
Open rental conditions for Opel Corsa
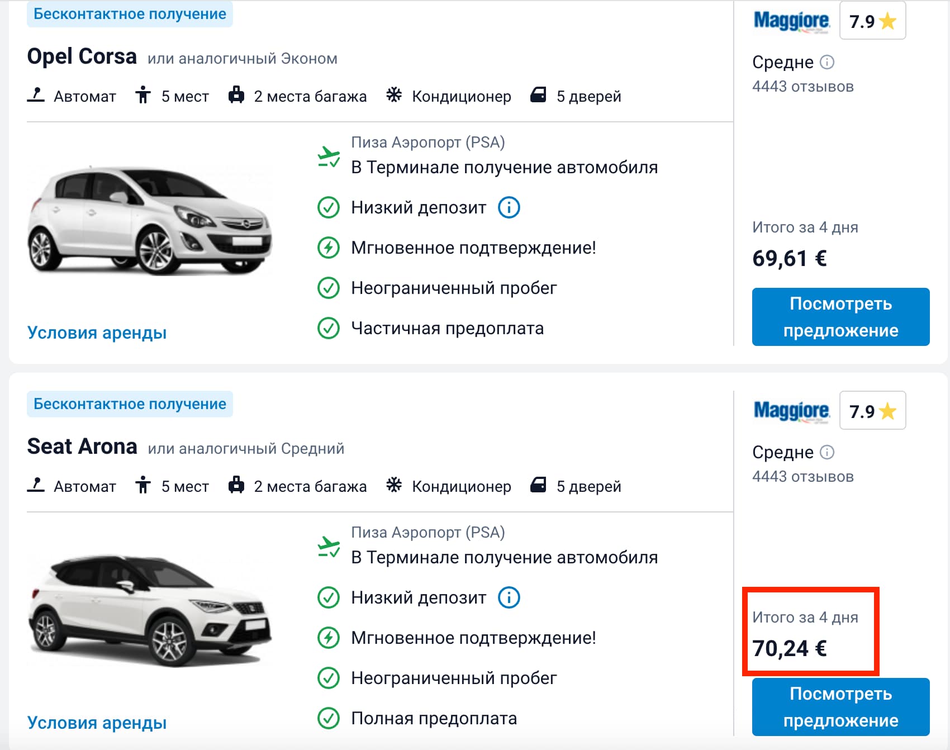97,333
